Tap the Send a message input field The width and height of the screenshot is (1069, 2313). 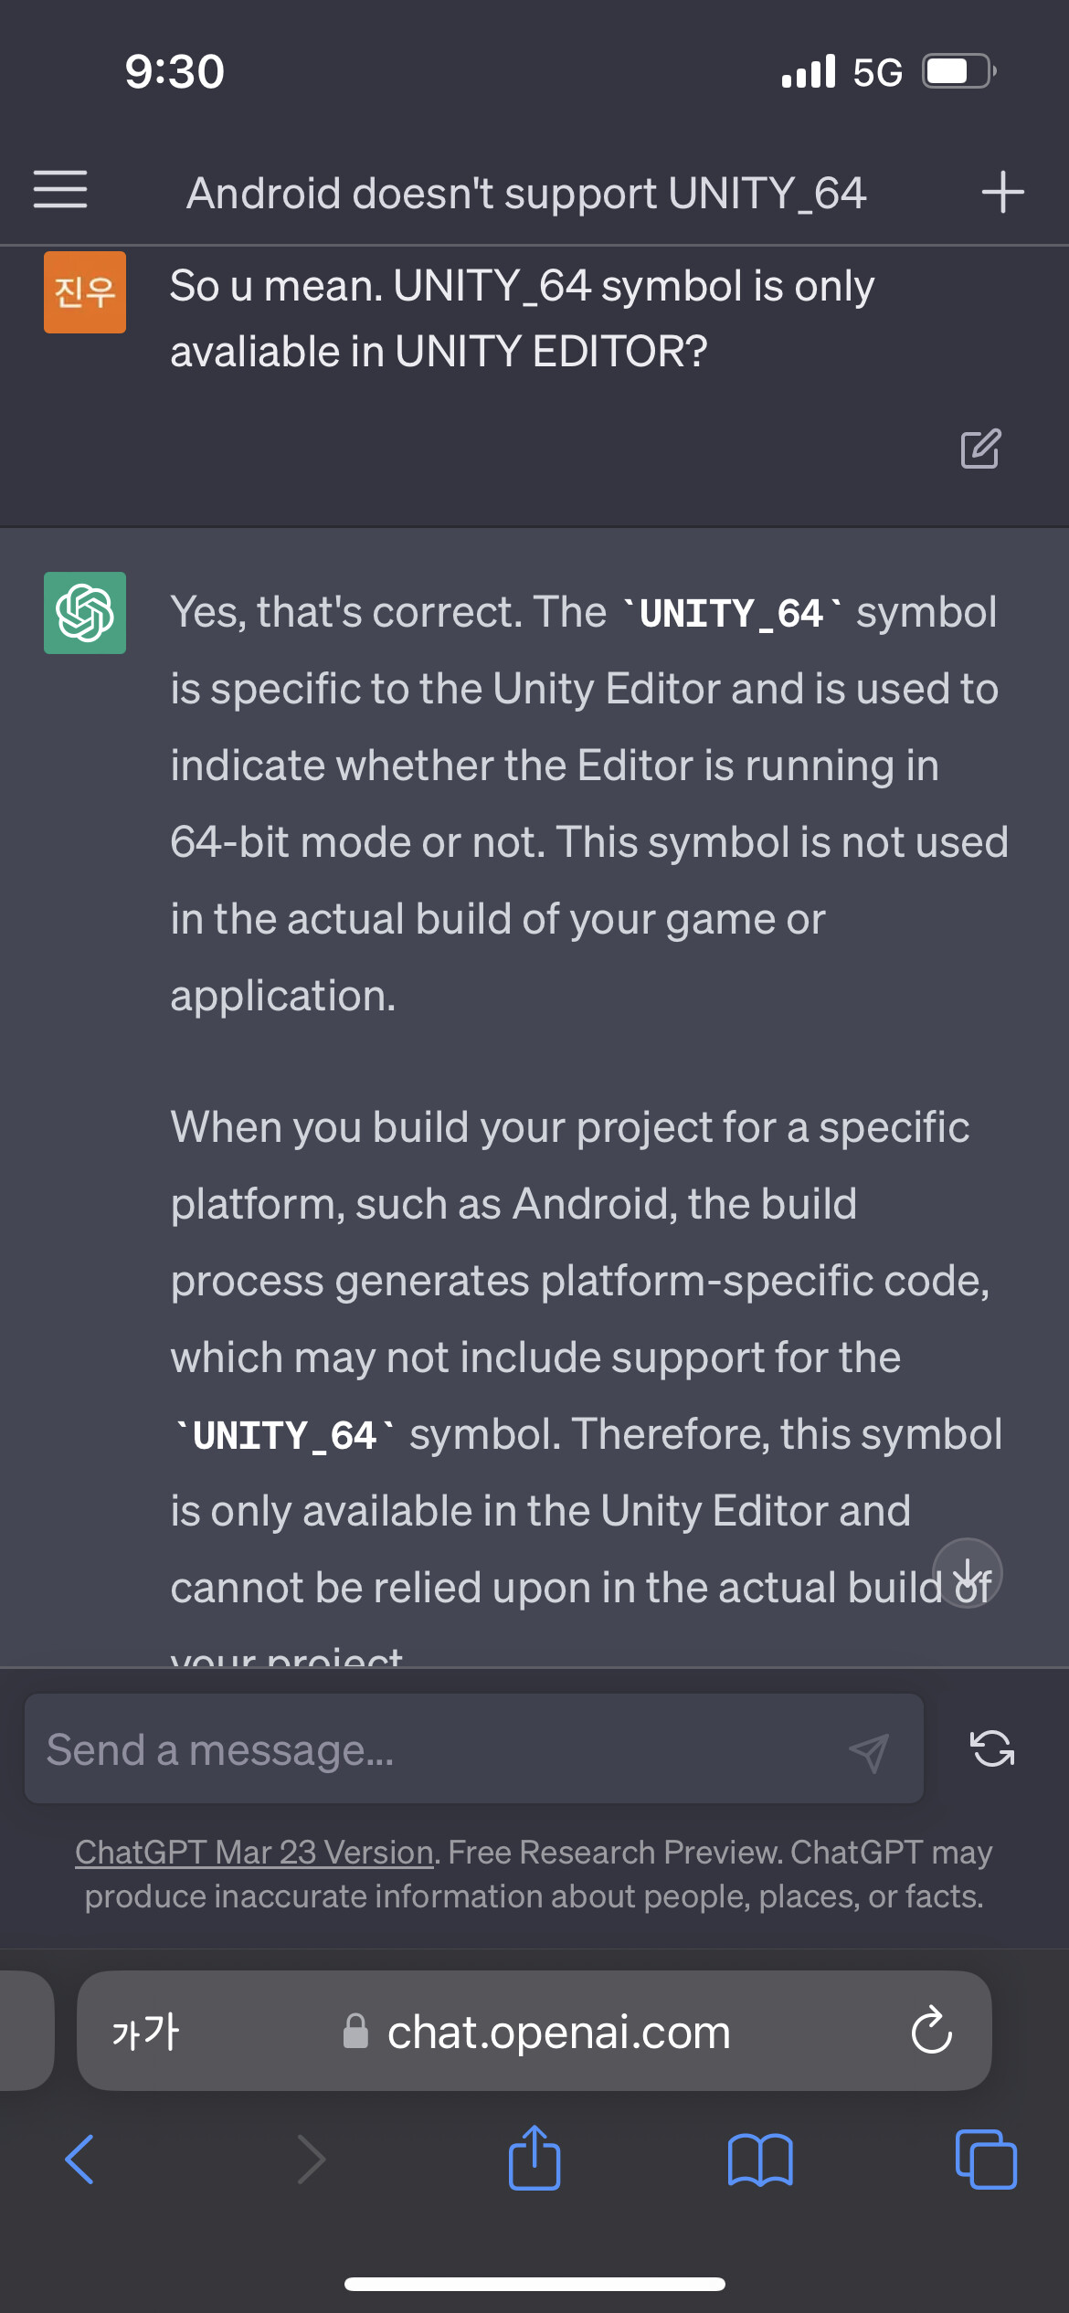click(411, 1748)
